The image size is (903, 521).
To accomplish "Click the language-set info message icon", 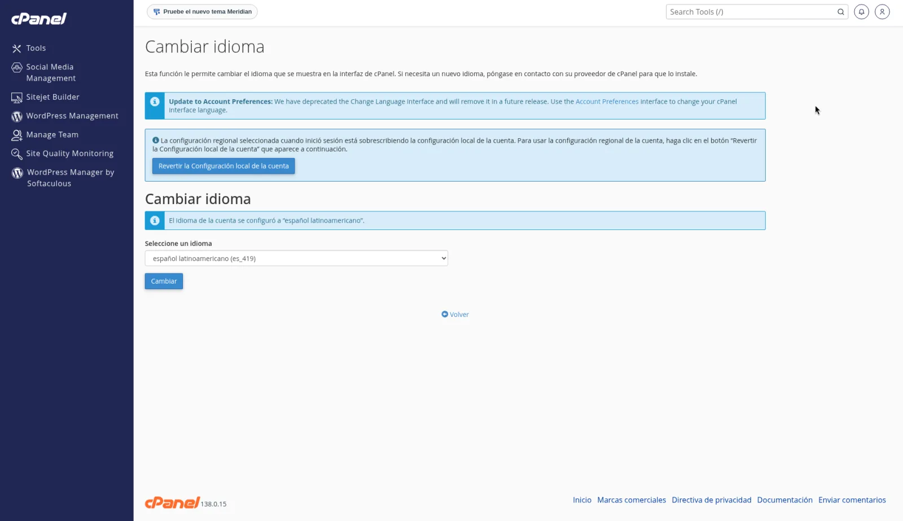I will pyautogui.click(x=155, y=220).
